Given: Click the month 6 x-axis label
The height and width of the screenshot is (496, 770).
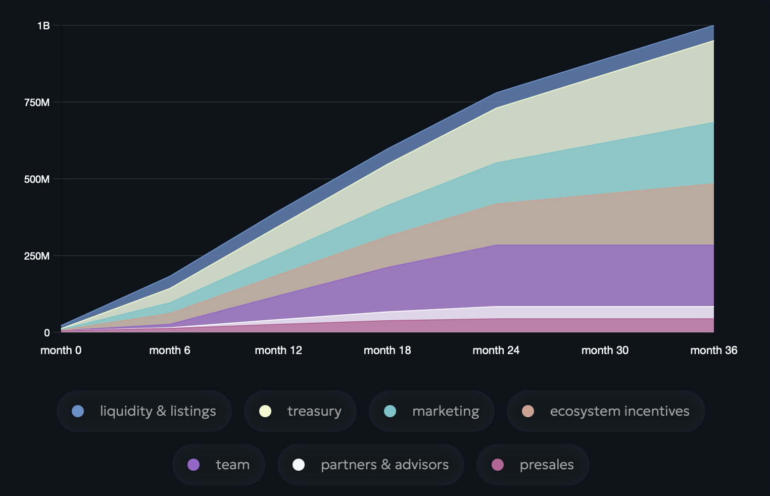Looking at the screenshot, I should coord(170,350).
